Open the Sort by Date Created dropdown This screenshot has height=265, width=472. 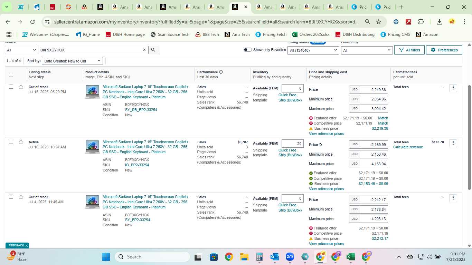point(72,61)
